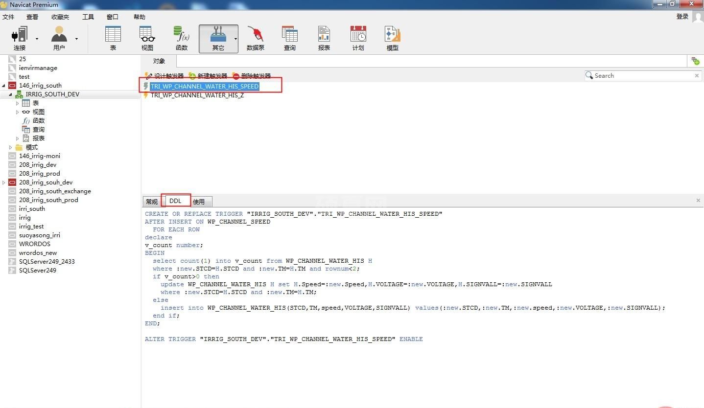The image size is (704, 408).
Task: Select the 函数 item in tree
Action: click(x=39, y=120)
